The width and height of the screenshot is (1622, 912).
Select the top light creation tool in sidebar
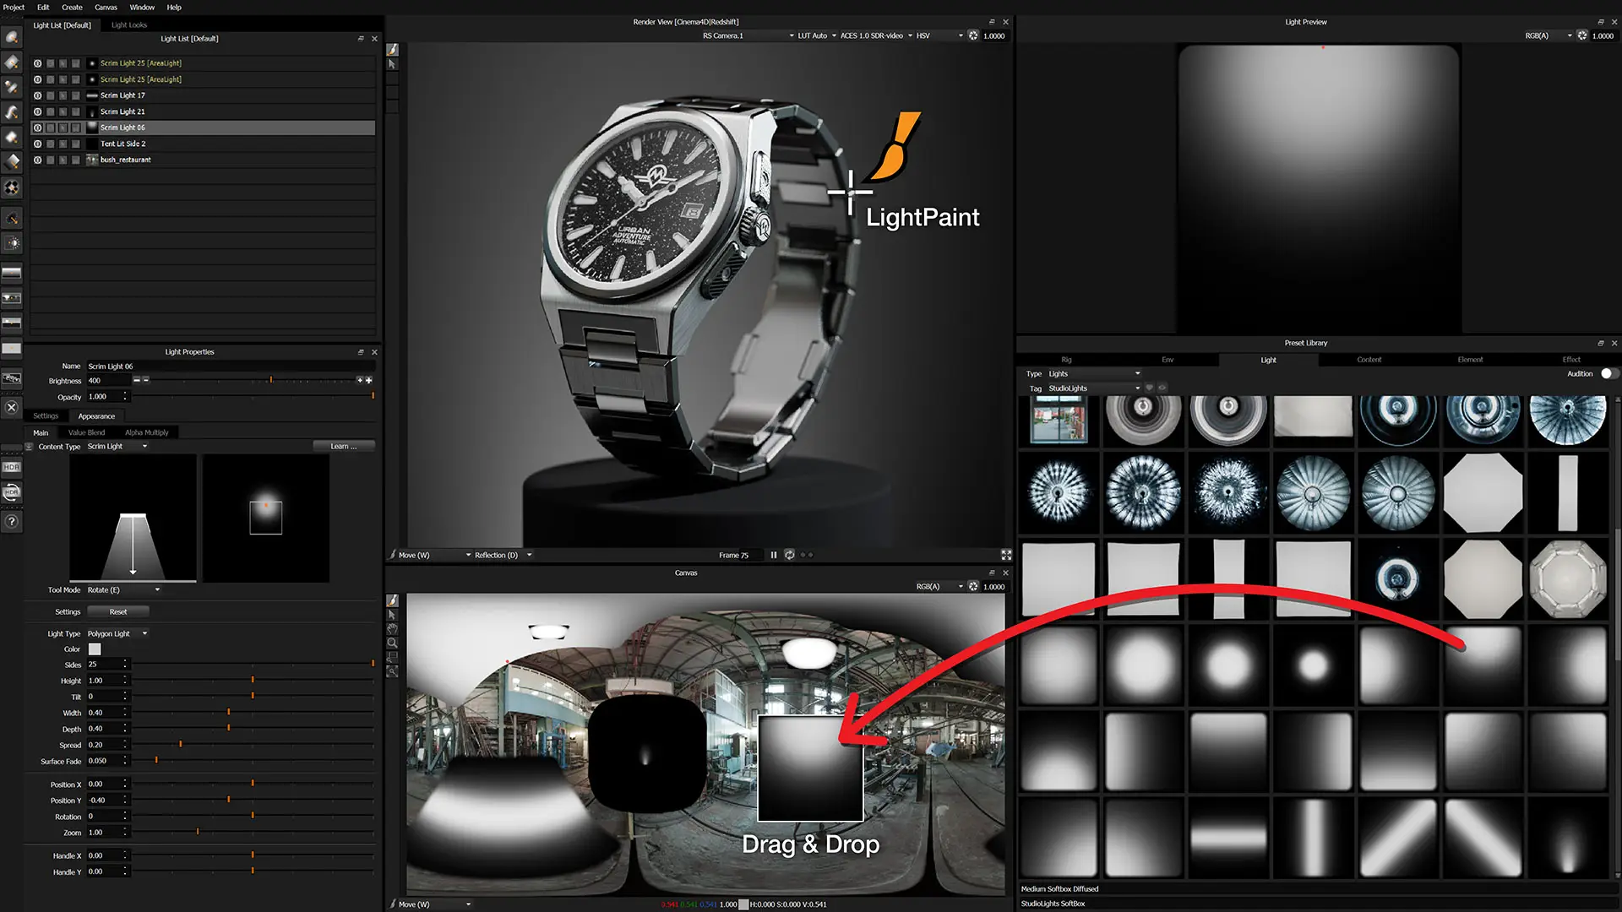click(x=12, y=37)
